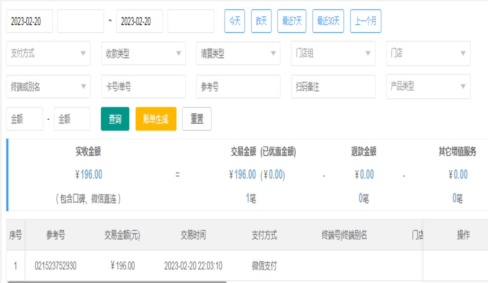Open the 支付方式 dropdown
Viewport: 488px width, 283px height.
tap(48, 53)
